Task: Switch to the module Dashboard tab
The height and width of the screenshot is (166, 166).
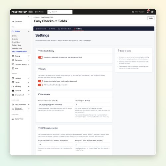Action: point(41,29)
